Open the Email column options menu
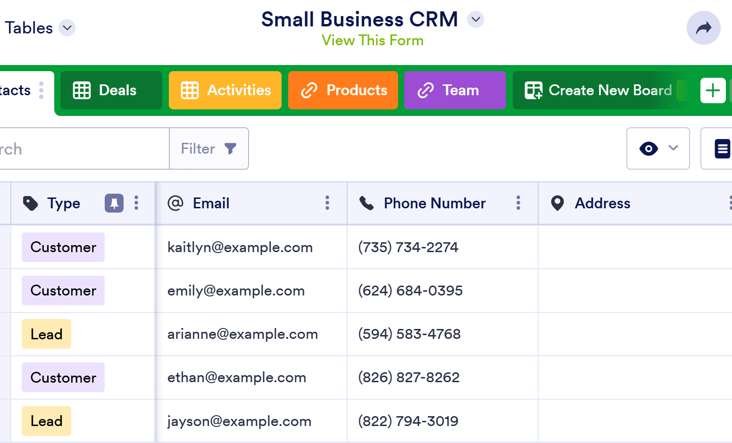The image size is (732, 443). [x=327, y=203]
